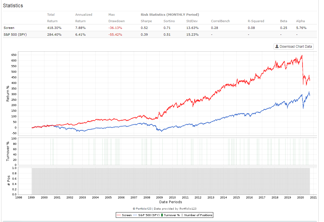Screen dimensions: 324x222
Task: Click Screen's 418.30% total return value
Action: click(54, 28)
